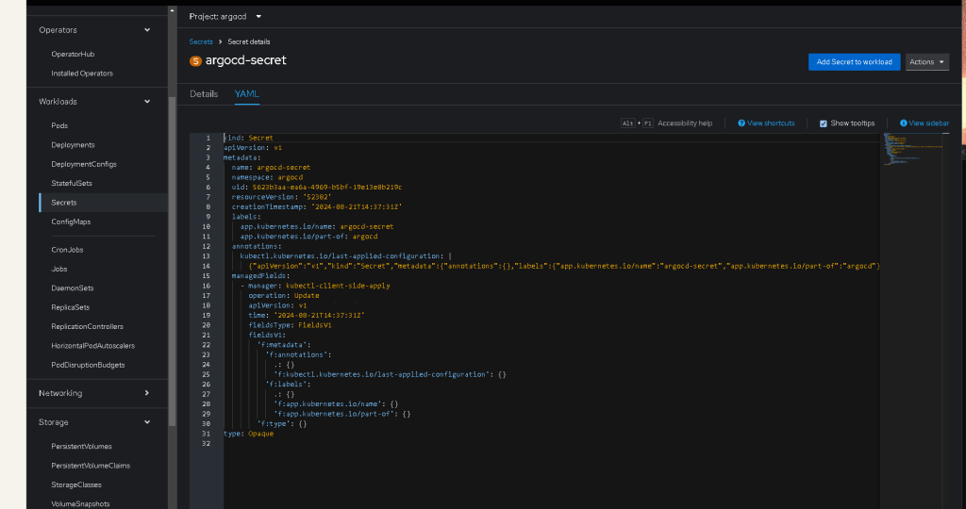Screen dimensions: 966x509
Task: Click the View sidebar info icon
Action: pyautogui.click(x=903, y=123)
